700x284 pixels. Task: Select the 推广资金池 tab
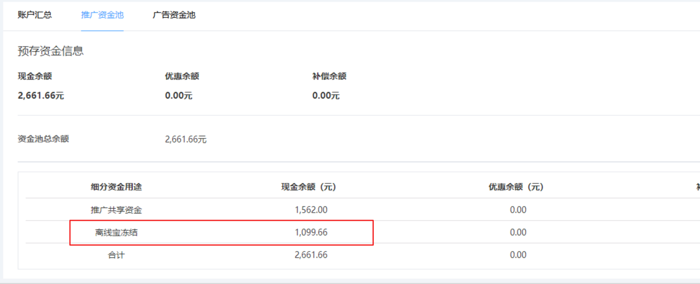(x=102, y=15)
